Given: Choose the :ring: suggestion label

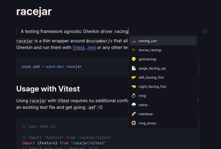Looking at the screenshot, I should point(142,96).
